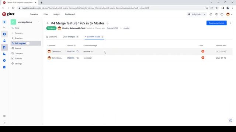The height and width of the screenshot is (132, 236).
Task: Open the Chrome three-dot menu
Action: pyautogui.click(x=233, y=8)
